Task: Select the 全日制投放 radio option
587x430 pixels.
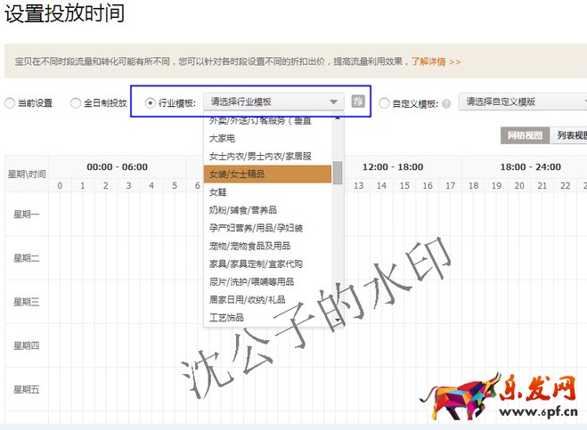Action: tap(76, 103)
